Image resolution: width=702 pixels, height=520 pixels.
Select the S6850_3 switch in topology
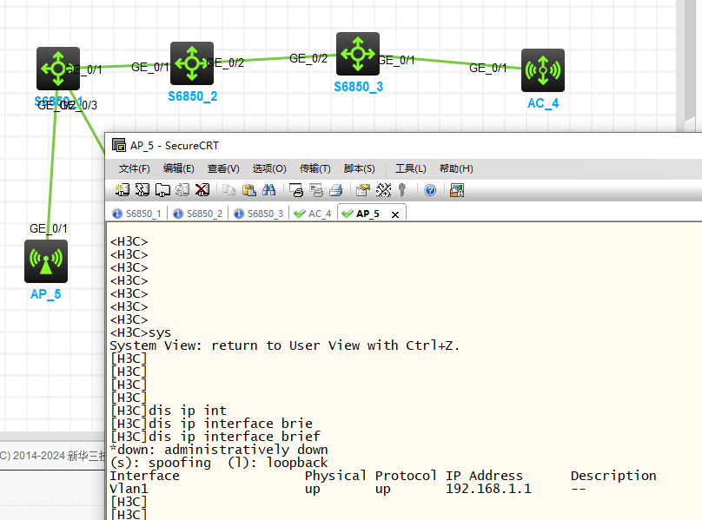358,54
